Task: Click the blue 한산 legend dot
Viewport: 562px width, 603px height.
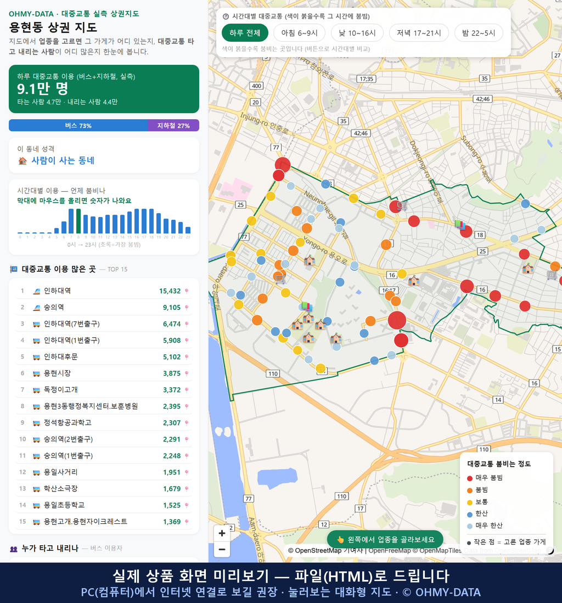Action: (469, 514)
